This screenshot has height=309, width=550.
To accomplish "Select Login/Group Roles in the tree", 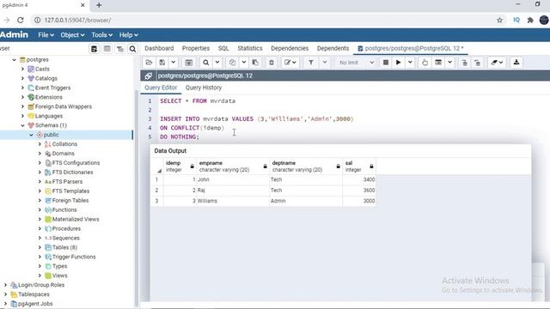I will tap(41, 285).
